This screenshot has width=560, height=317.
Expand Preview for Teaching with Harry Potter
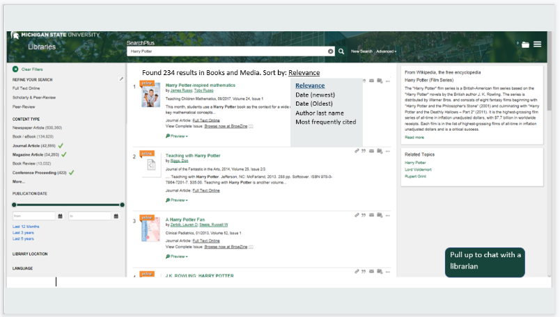pos(177,200)
